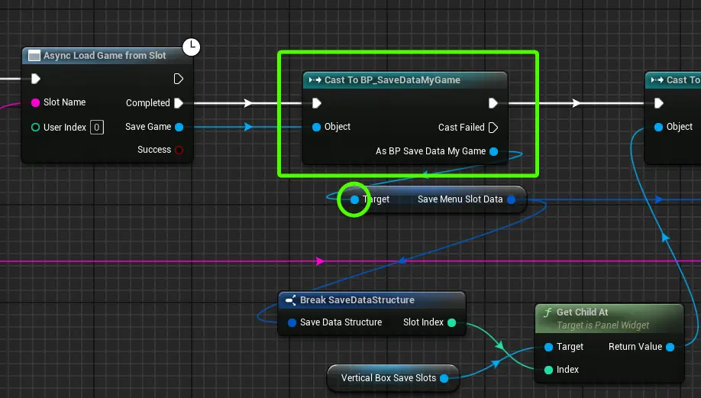Select the Return Value output pin
The height and width of the screenshot is (398, 701).
click(x=670, y=347)
